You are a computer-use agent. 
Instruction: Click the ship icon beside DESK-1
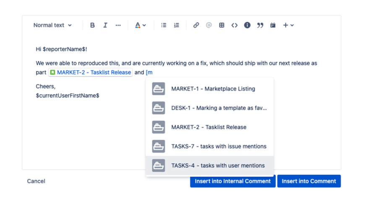pos(159,108)
